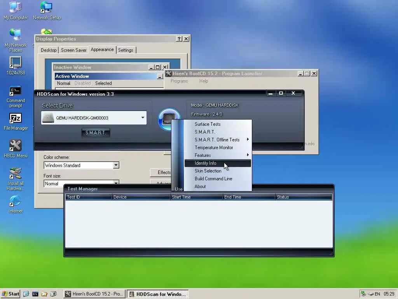Viewport: 398px width, 299px height.
Task: Click the Hiren's BootCD wrench title icon
Action: coord(168,74)
